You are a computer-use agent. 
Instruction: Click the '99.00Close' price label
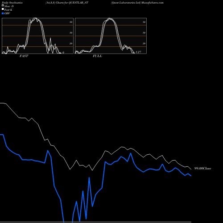[202, 169]
